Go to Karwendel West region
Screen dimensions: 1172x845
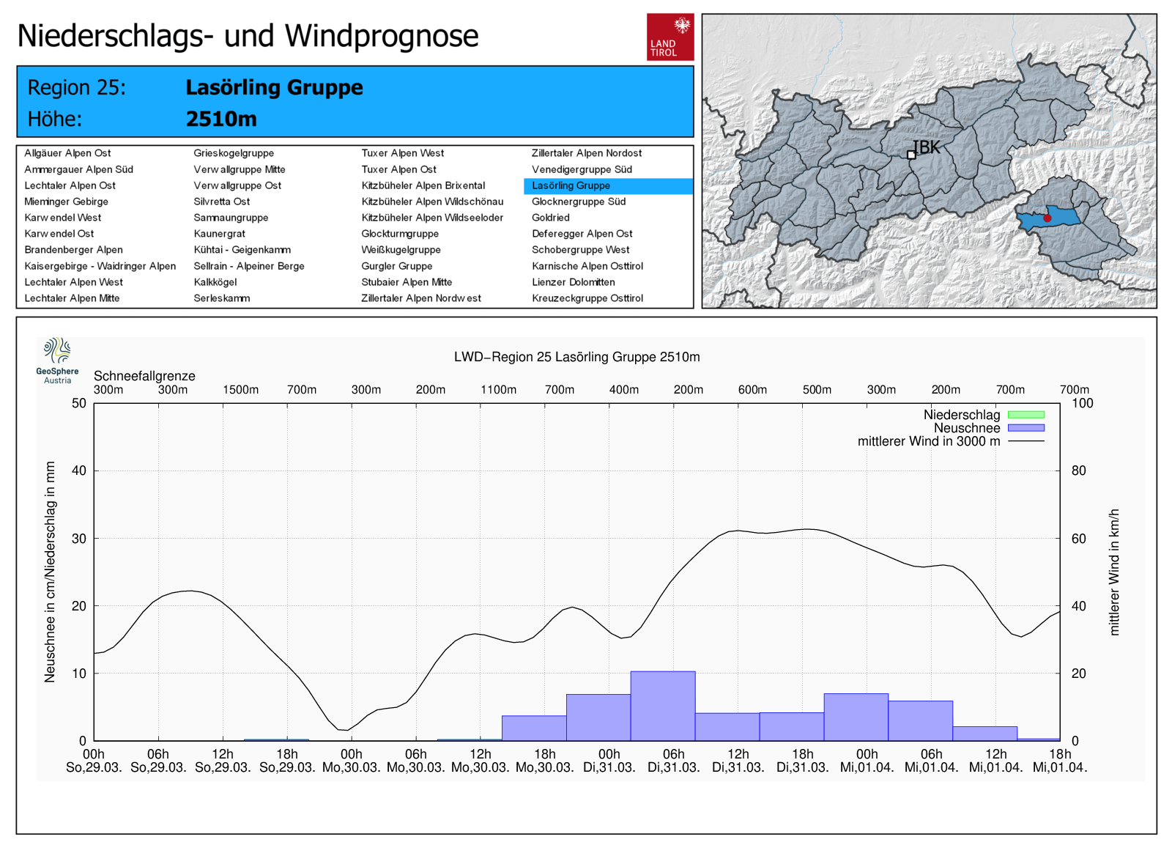coord(63,218)
